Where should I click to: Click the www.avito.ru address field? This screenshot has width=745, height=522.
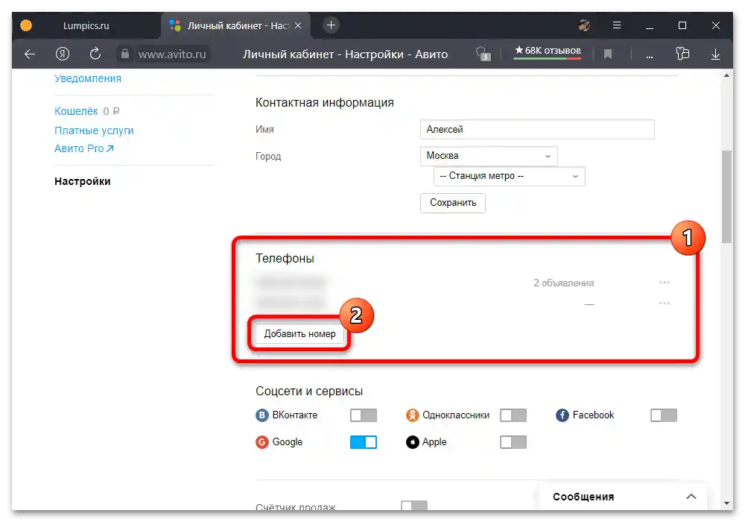[x=172, y=54]
